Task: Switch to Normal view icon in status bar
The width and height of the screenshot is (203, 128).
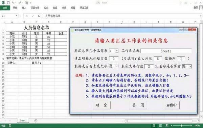Action: tap(154, 125)
